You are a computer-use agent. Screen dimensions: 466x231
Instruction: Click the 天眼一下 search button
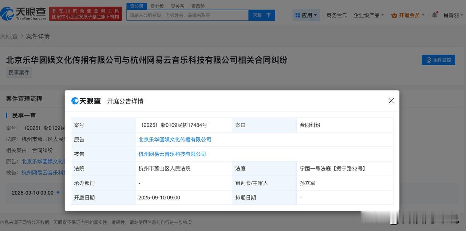click(262, 15)
